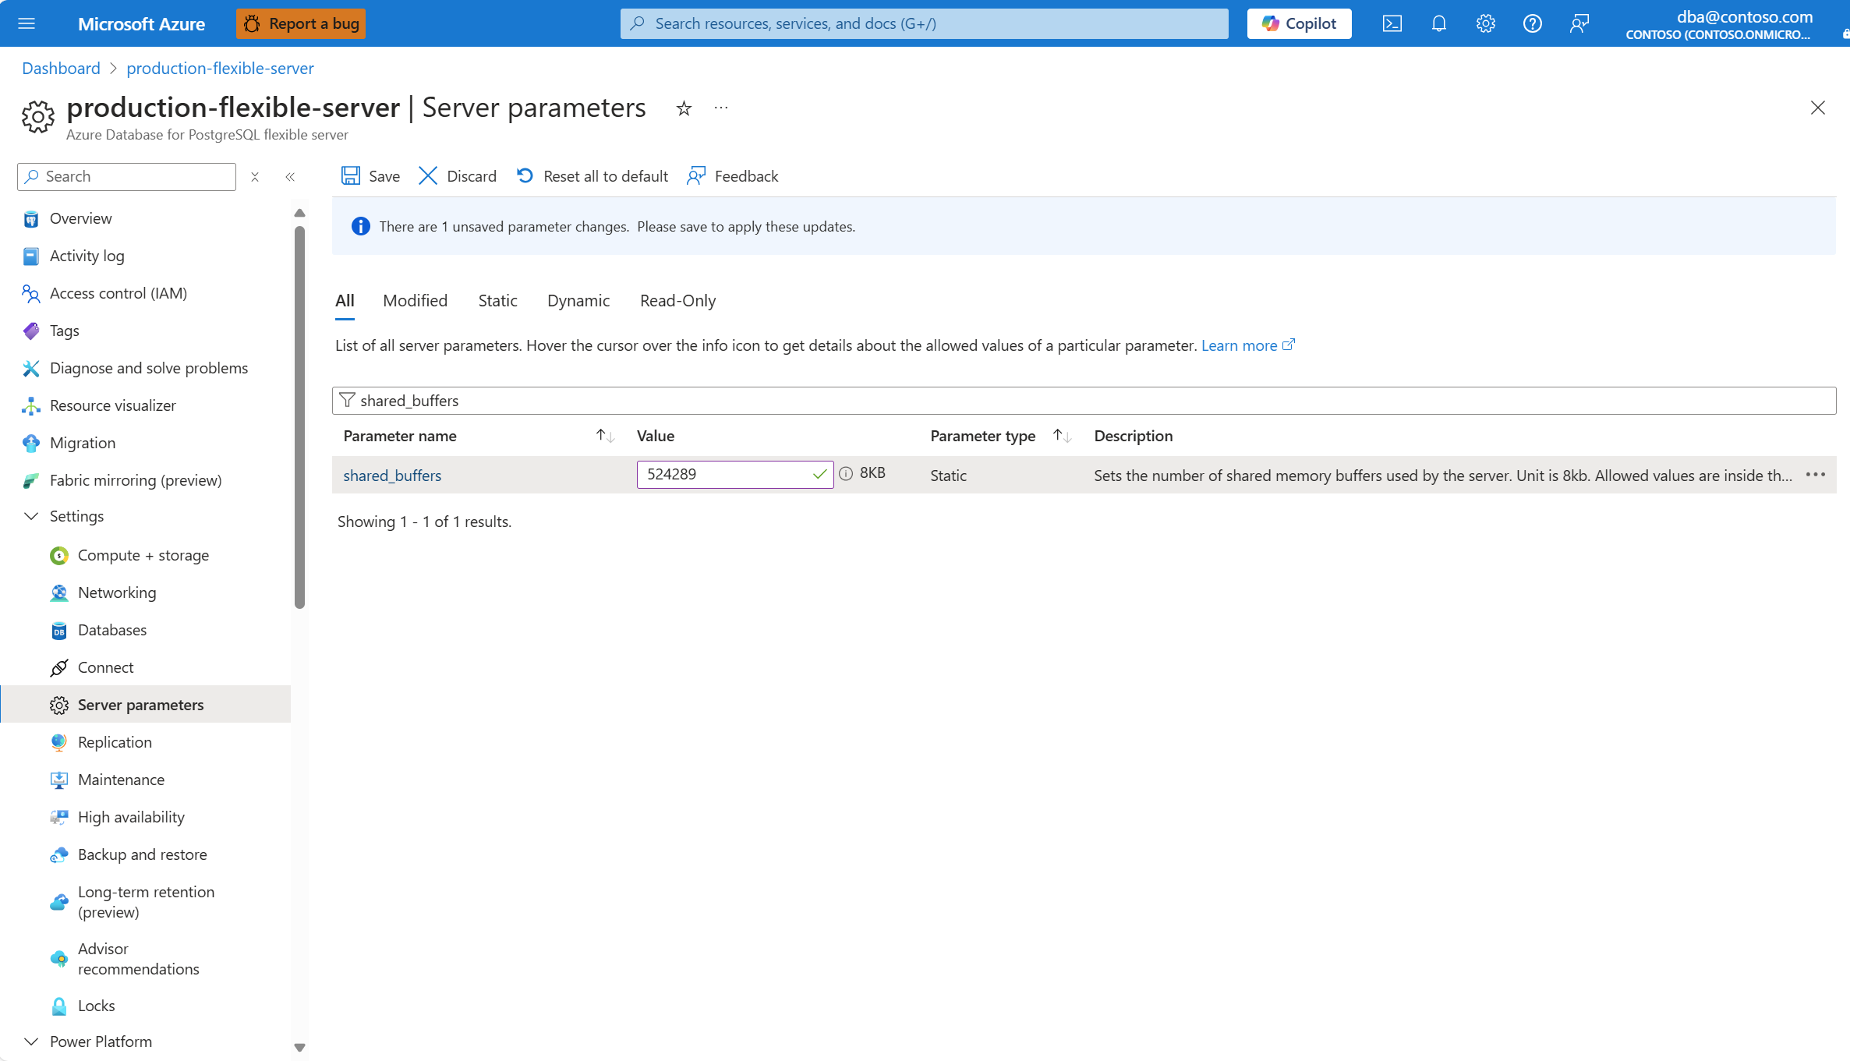Collapse the left navigation pane
Image resolution: width=1850 pixels, height=1061 pixels.
(x=290, y=176)
